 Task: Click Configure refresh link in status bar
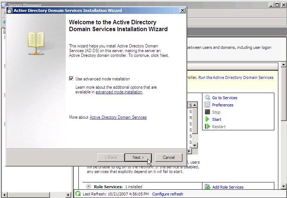point(167,194)
